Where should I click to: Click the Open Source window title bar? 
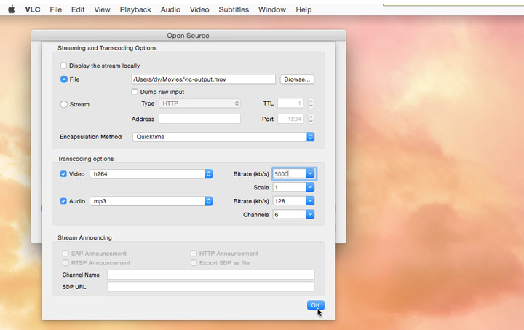tap(188, 36)
